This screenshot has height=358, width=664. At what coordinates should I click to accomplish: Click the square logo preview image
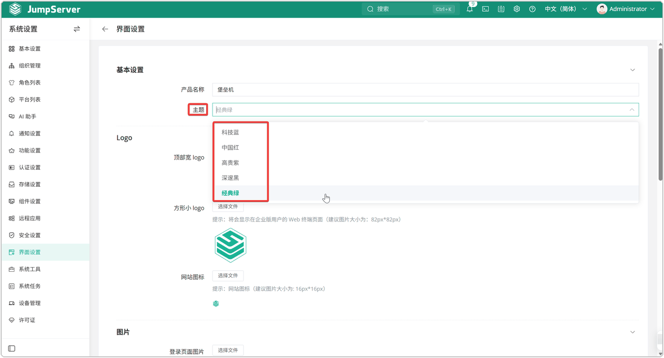[230, 246]
